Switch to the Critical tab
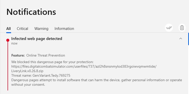 point(22,29)
